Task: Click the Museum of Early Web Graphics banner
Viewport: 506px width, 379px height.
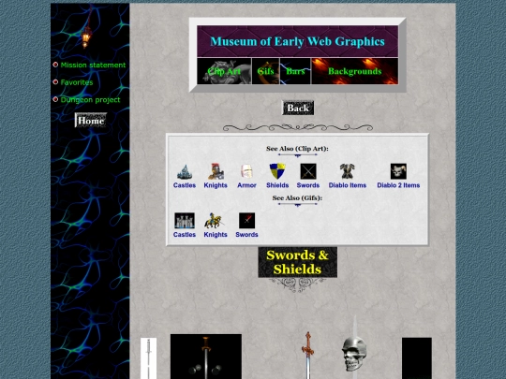Action: click(x=298, y=41)
